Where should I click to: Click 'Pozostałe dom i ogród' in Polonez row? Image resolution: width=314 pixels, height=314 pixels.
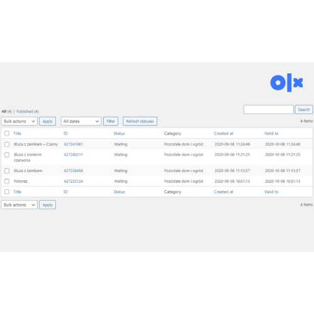pos(183,181)
